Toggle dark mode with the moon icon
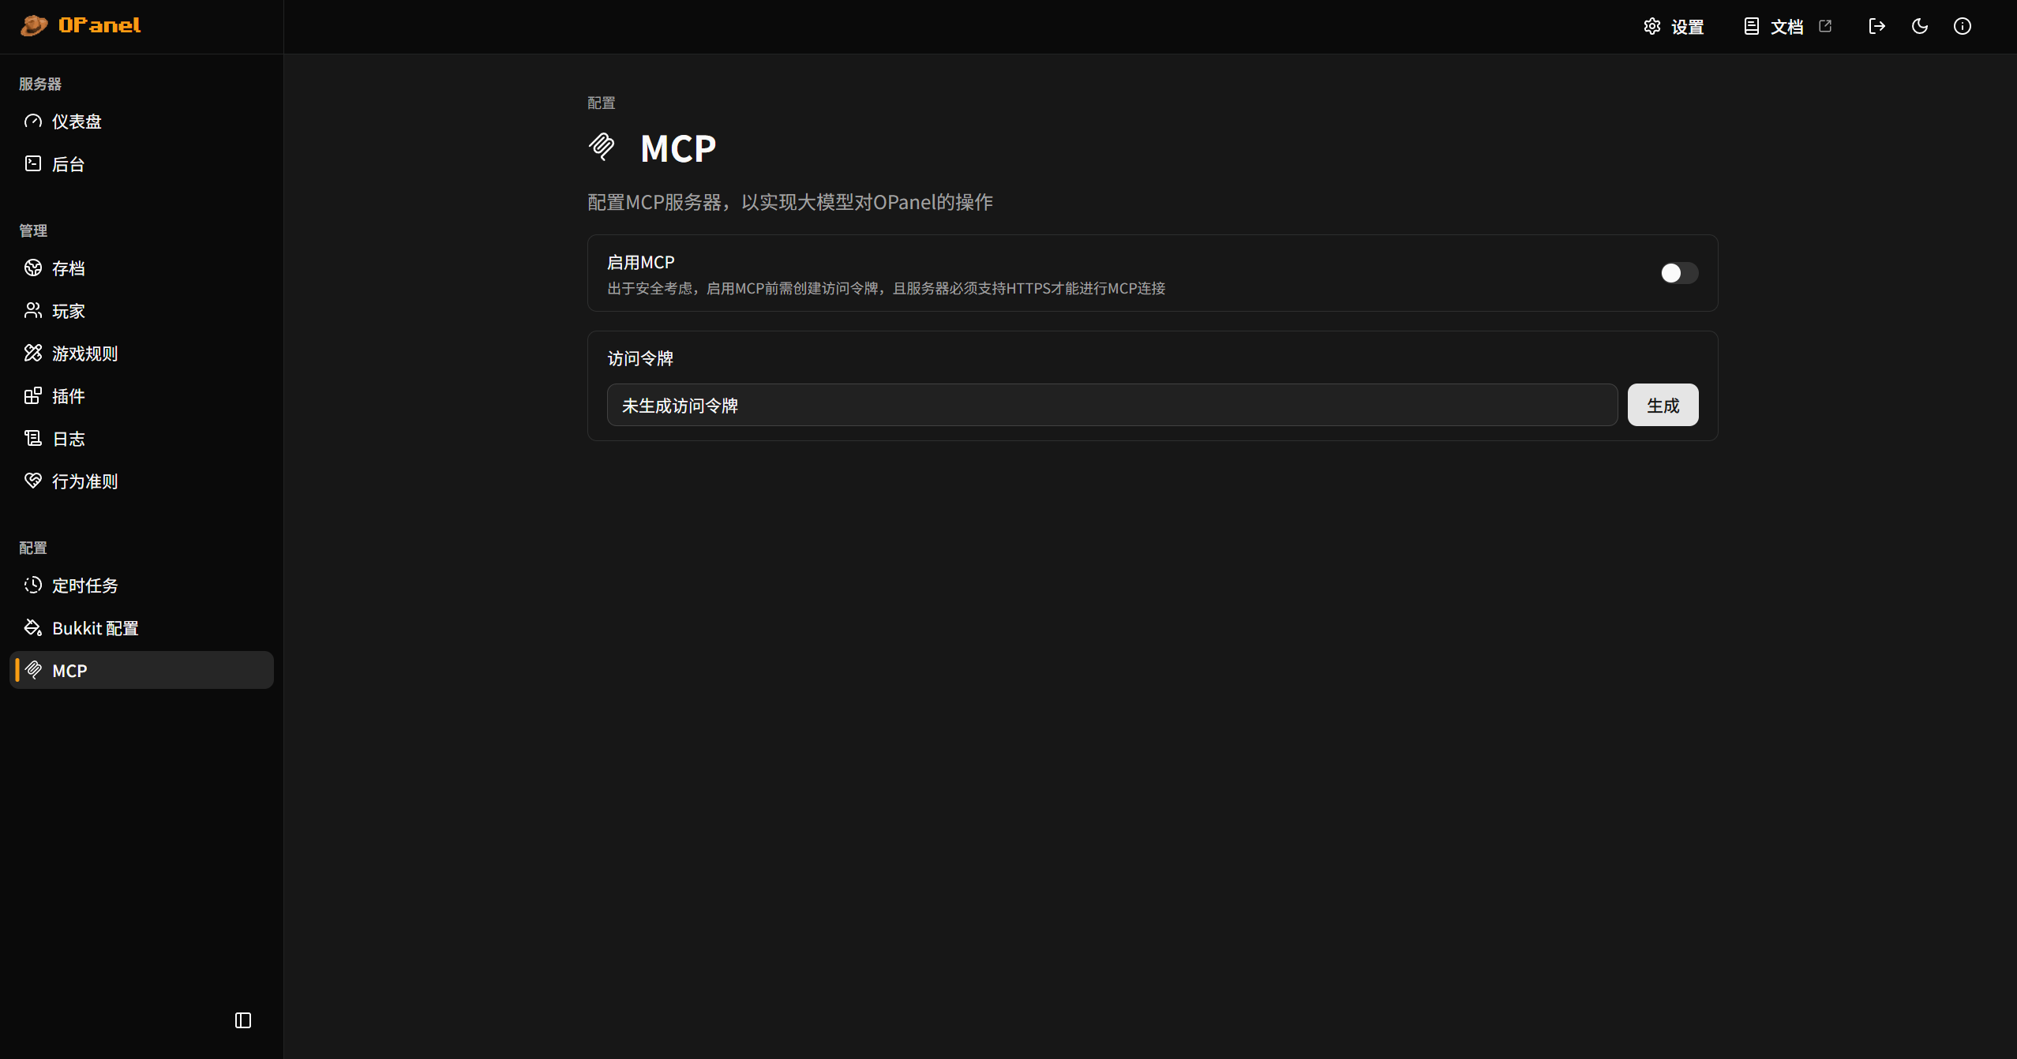This screenshot has width=2017, height=1059. click(1919, 26)
